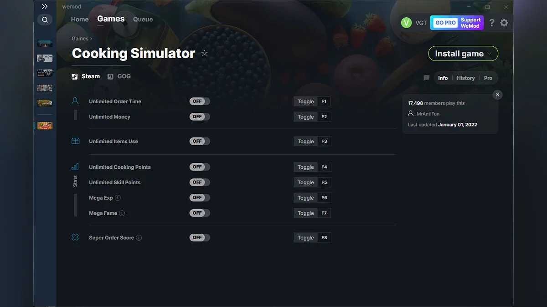Enable the Unlimited Money switch
547x307 pixels.
199,116
